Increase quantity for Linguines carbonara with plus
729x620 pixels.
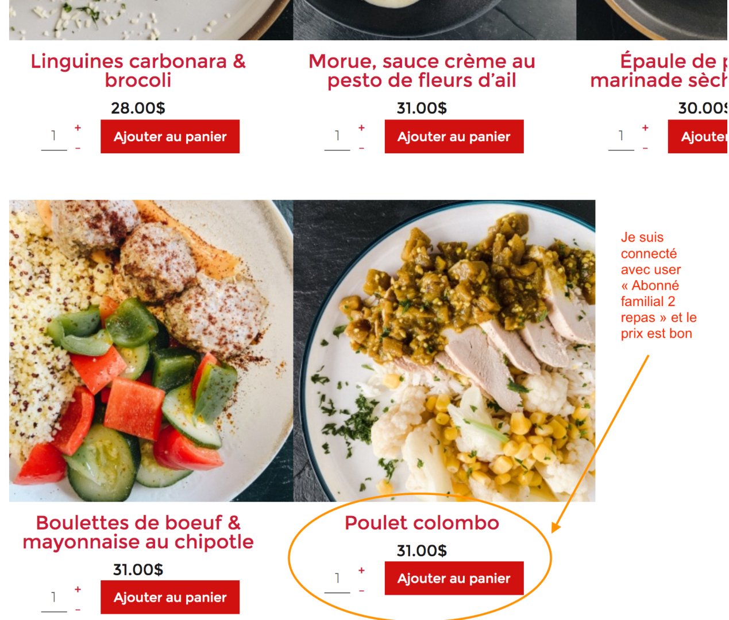tap(78, 127)
